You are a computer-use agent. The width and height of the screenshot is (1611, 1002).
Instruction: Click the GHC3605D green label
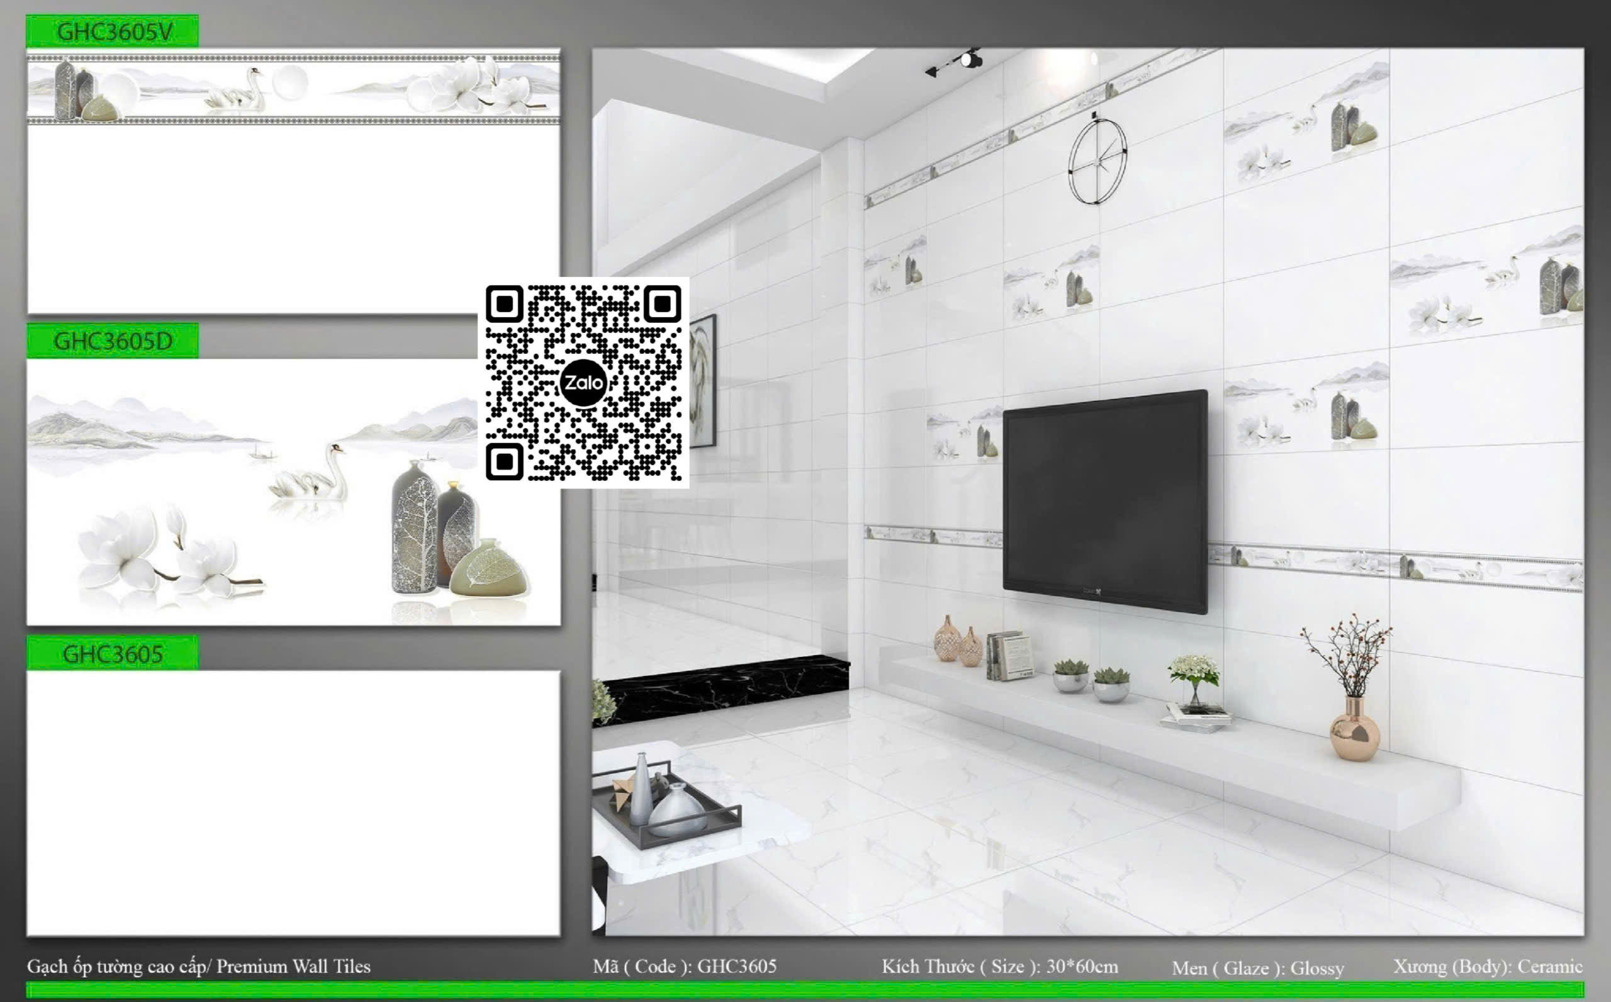[x=112, y=341]
